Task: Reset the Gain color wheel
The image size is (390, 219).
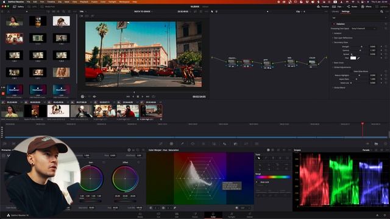Action: pyautogui.click(x=104, y=162)
